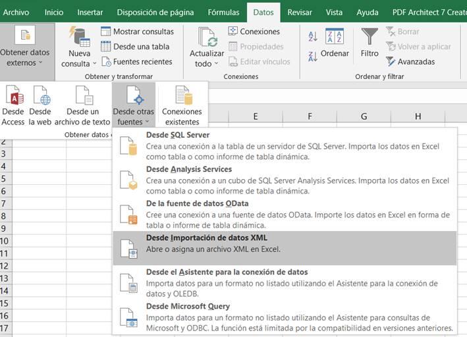The image size is (467, 337).
Task: Choose Desde el Asistente para la conexión de datos
Action: (x=285, y=282)
